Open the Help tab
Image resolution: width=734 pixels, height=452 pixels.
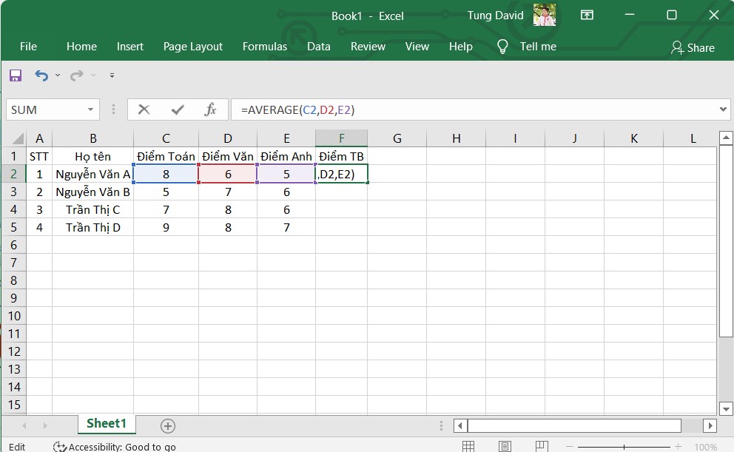tap(461, 47)
